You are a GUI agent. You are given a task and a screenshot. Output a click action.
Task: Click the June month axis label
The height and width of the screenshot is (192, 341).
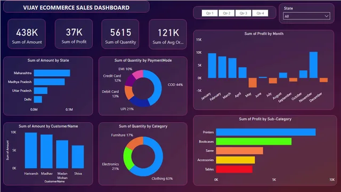(x=258, y=95)
